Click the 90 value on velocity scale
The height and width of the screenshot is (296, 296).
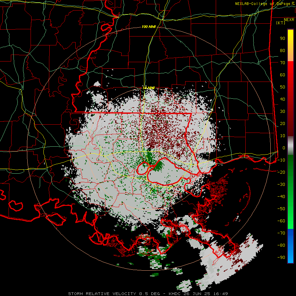click(283, 38)
